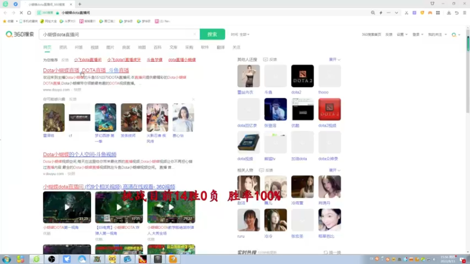Screen dimensions: 470x264
Task: Open the 设置 settings dropdown
Action: tap(402, 35)
